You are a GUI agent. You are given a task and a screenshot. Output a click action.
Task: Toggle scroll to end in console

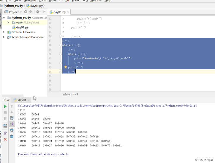pos(12,124)
